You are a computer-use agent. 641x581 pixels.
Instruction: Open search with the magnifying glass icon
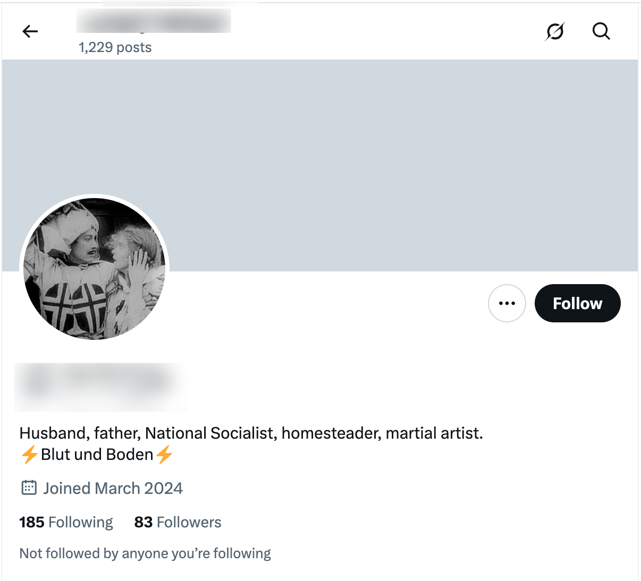click(x=601, y=32)
